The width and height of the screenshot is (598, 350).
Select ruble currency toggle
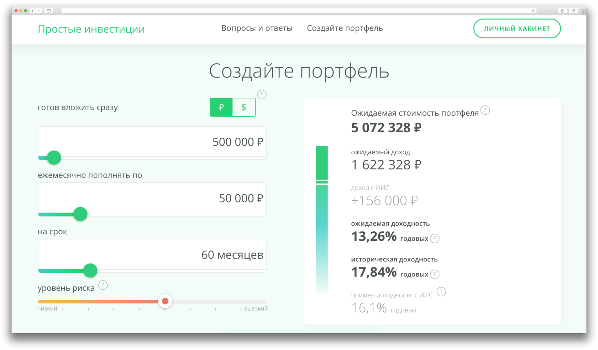(x=221, y=107)
